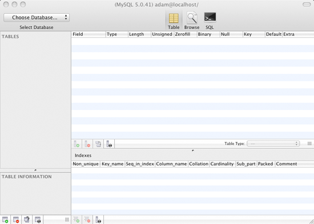Remove the selected index

[x=87, y=220]
